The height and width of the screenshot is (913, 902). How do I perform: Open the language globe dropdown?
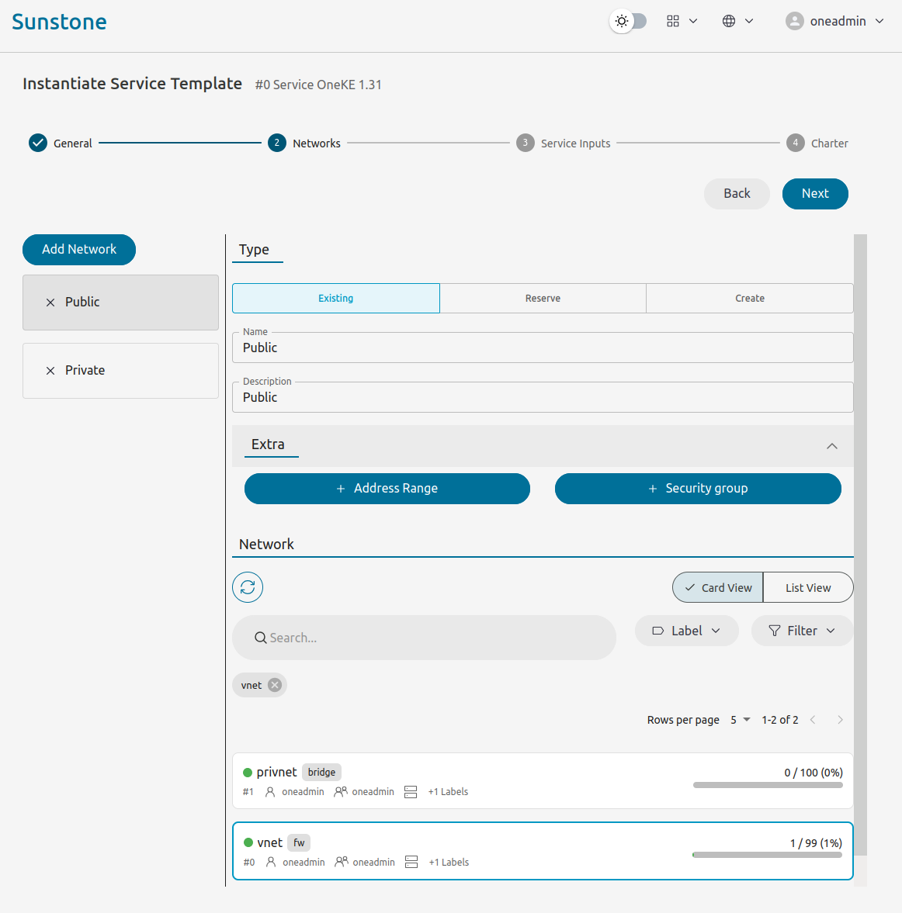coord(737,21)
